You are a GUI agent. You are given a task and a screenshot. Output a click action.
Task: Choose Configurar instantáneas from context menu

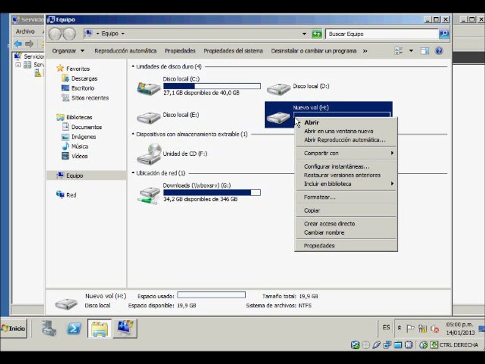[346, 166]
